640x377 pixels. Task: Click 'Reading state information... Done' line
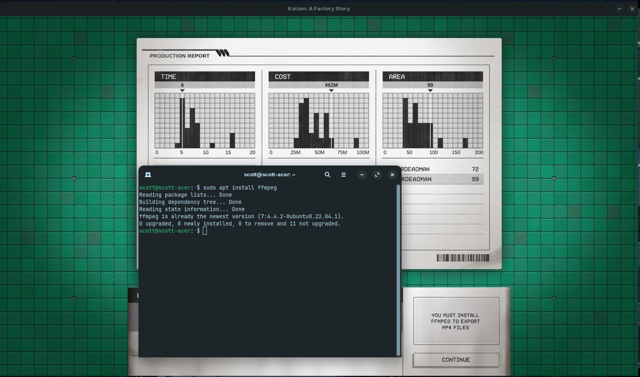(x=192, y=209)
